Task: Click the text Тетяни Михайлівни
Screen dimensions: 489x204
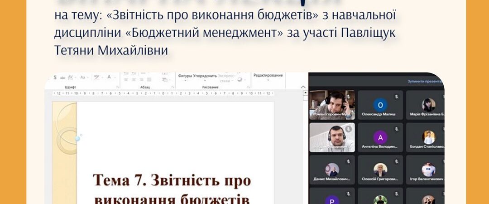Action: (111, 50)
